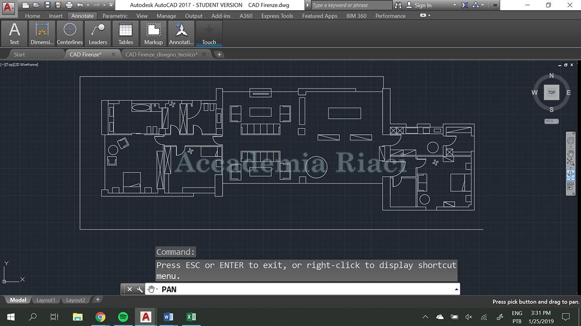This screenshot has height=326, width=581.
Task: Expand the ribbon minimize options dropdown
Action: tap(429, 15)
